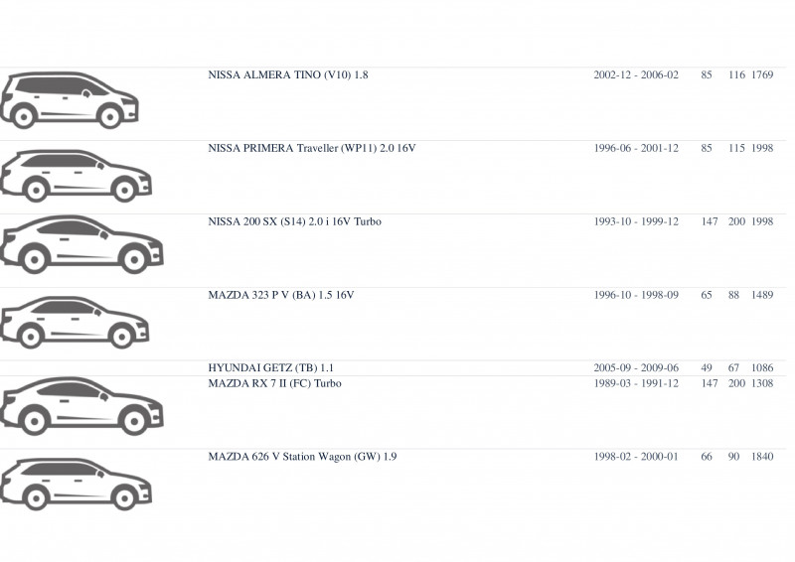Click the coupe icon beside MAZDA RX 7 II

[81, 406]
